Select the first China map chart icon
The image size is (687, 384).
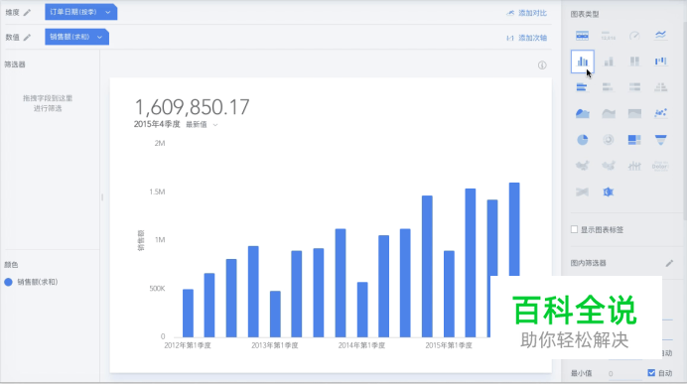[x=582, y=166]
